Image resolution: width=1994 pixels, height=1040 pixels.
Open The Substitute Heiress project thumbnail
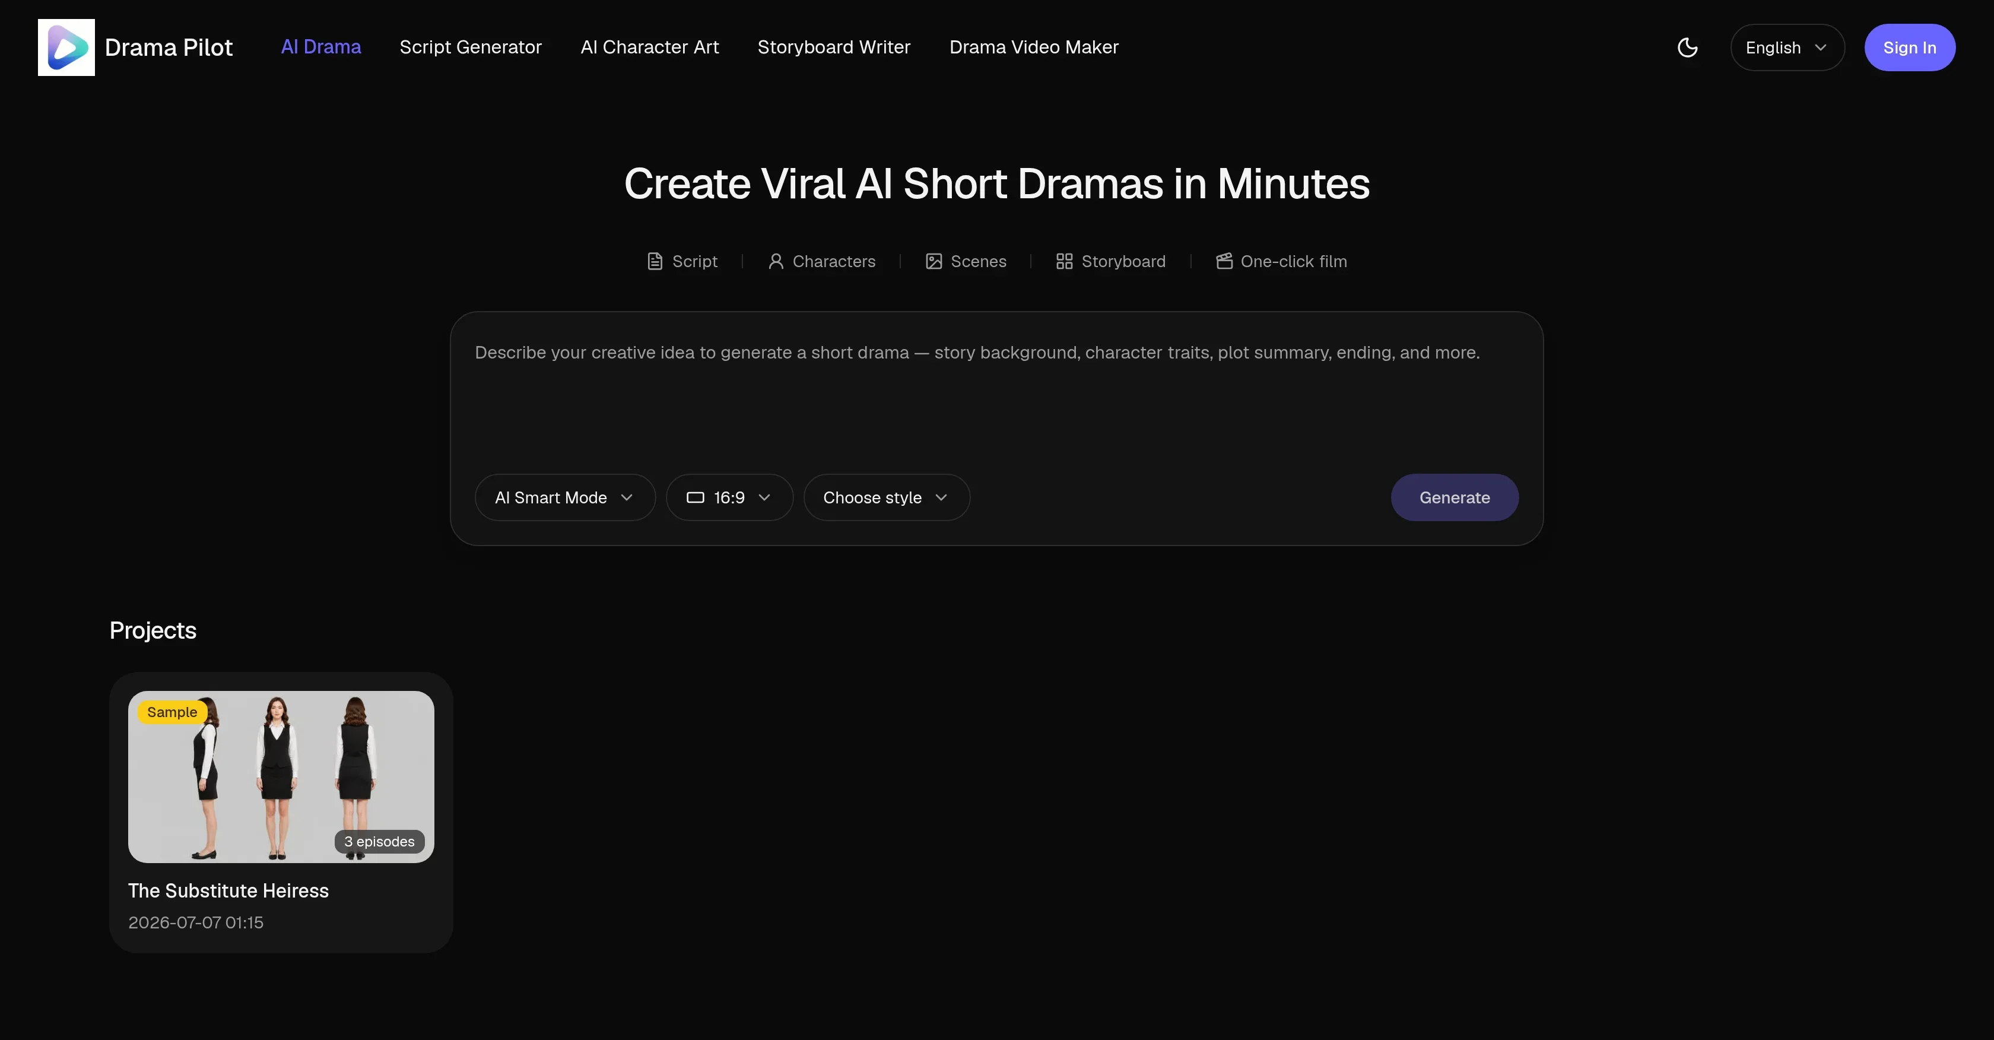[x=281, y=776]
